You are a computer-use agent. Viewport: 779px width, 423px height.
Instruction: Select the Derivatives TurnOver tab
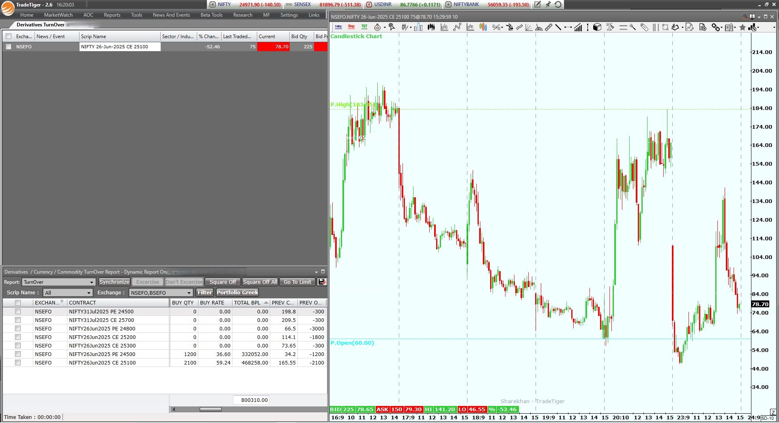click(x=40, y=25)
